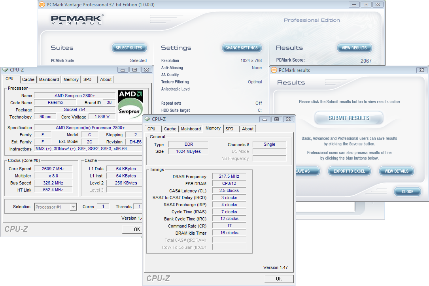
Task: Select Memory tab in front CPU-Z window
Action: (213, 128)
